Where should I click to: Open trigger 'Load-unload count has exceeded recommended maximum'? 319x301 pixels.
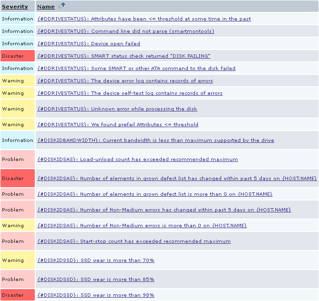(x=137, y=160)
